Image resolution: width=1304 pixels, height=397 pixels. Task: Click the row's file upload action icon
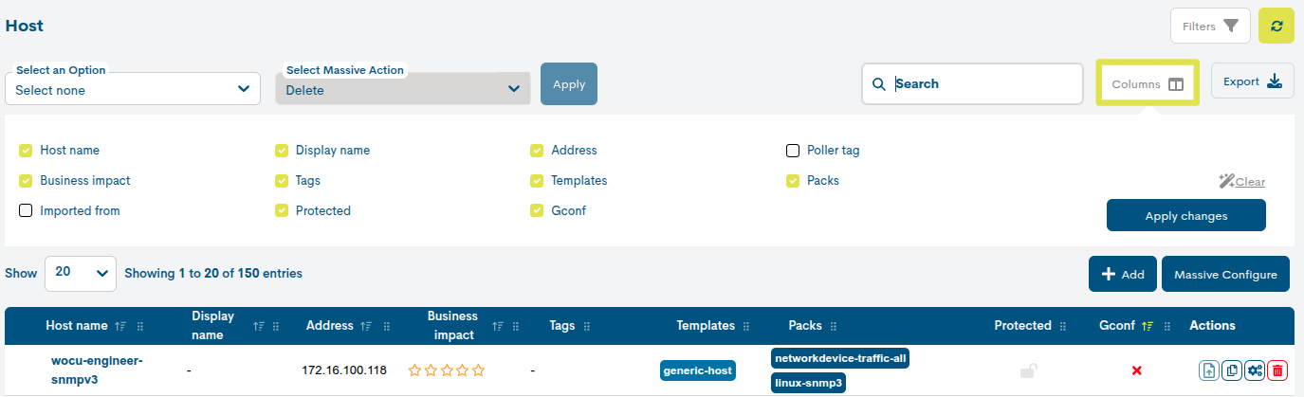pyautogui.click(x=1208, y=370)
